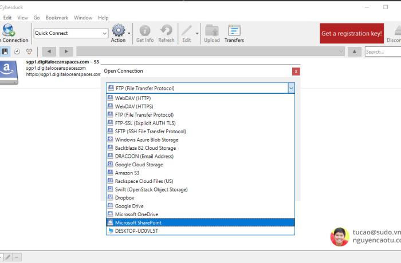
Task: Close the Open Connection dialog
Action: coord(296,71)
